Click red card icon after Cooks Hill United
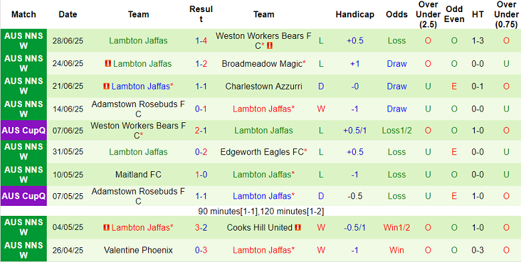Screen dimensions: 521x262 pos(298,228)
